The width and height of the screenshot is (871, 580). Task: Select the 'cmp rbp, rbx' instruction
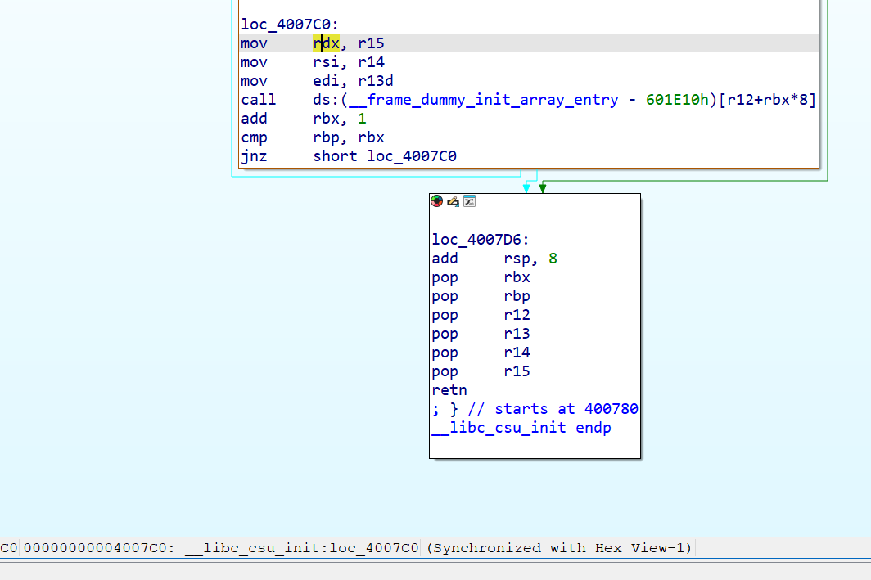point(313,137)
